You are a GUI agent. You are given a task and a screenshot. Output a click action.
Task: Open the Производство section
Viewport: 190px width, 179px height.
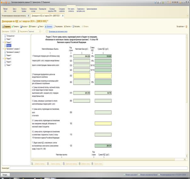pyautogui.click(x=42, y=9)
